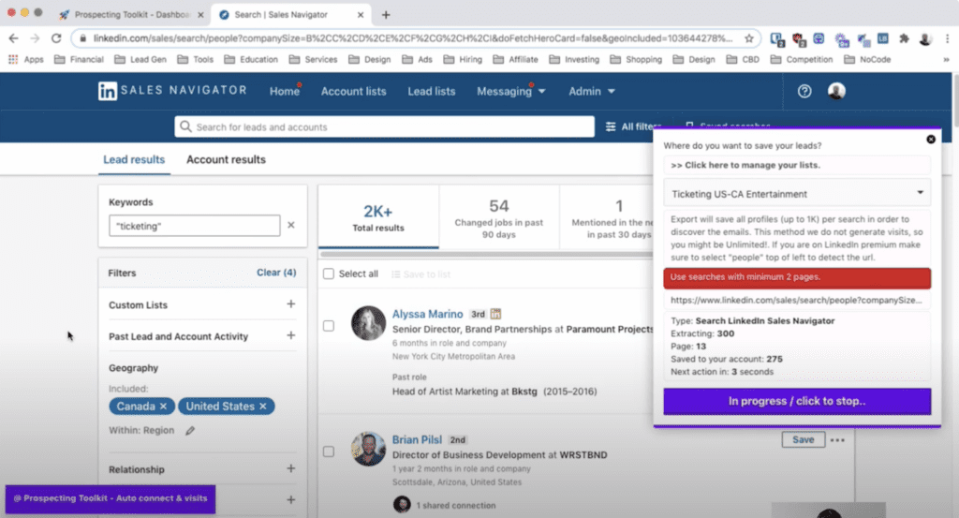
Task: Close the Prospecting Toolkit Dashboard tab
Action: [x=200, y=15]
